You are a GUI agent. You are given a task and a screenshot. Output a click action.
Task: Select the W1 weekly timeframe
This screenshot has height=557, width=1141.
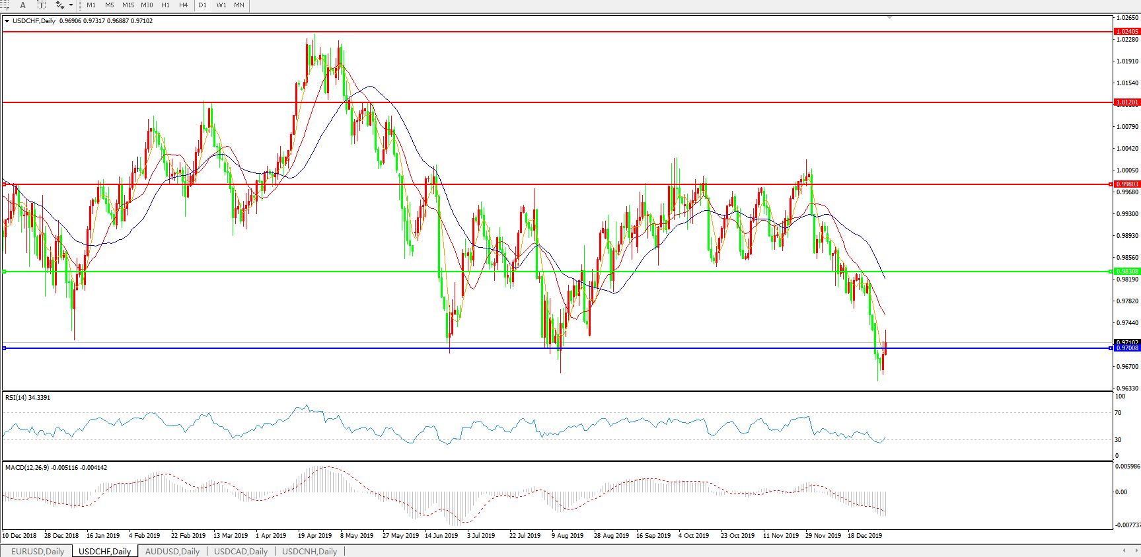pos(221,5)
